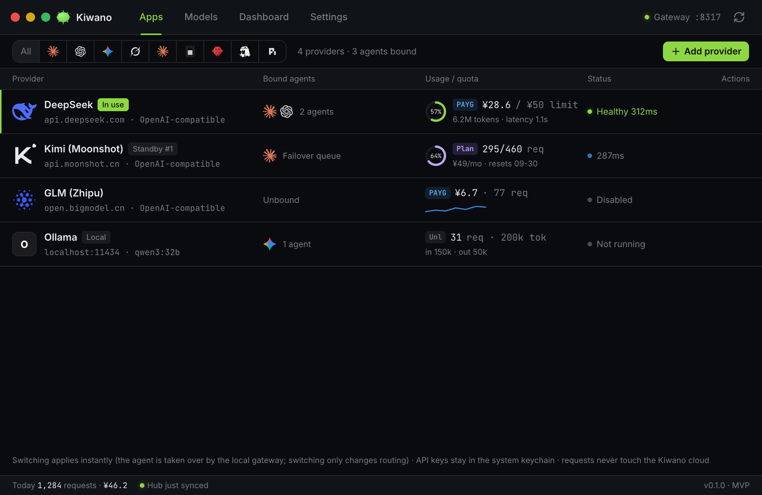Select the Ollama provider name
Screen dimensions: 762x495
(61, 237)
